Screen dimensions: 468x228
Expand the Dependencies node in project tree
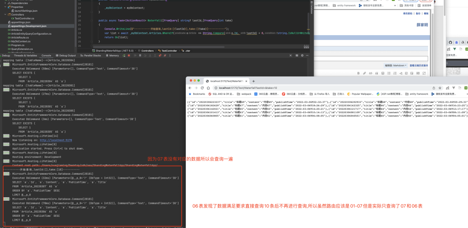5,3
